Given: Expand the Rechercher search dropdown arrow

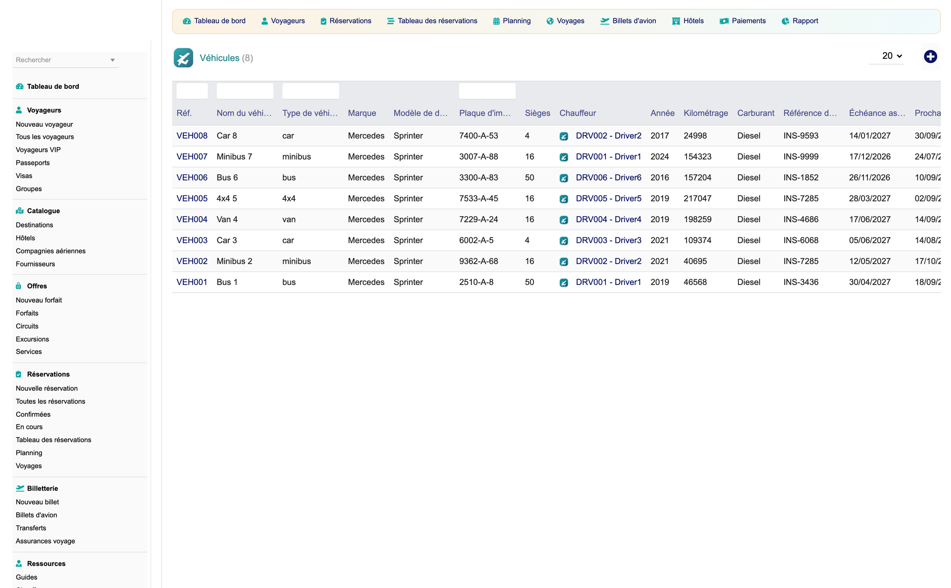Looking at the screenshot, I should point(112,60).
